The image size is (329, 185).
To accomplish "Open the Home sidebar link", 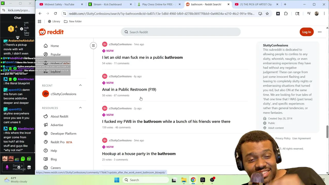I will [x=54, y=46].
